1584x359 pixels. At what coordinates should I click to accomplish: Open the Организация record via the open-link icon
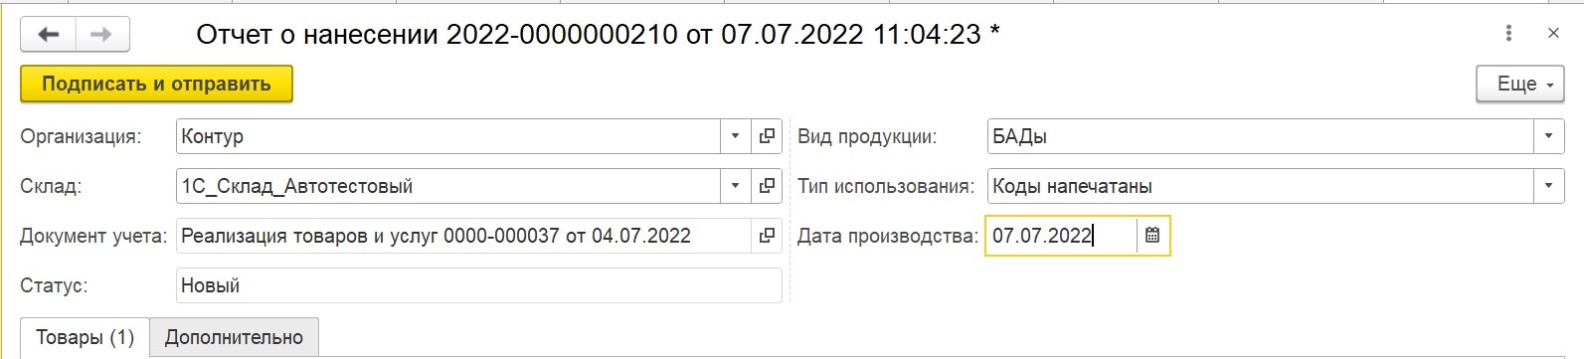coord(767,136)
